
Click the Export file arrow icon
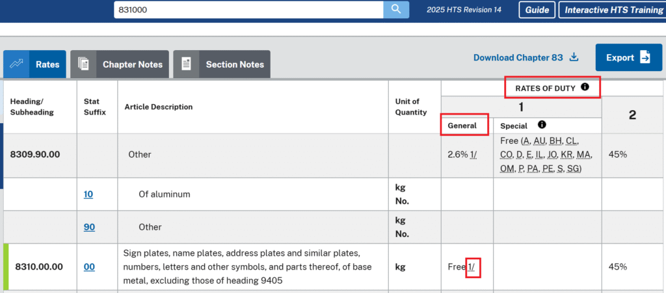point(645,57)
